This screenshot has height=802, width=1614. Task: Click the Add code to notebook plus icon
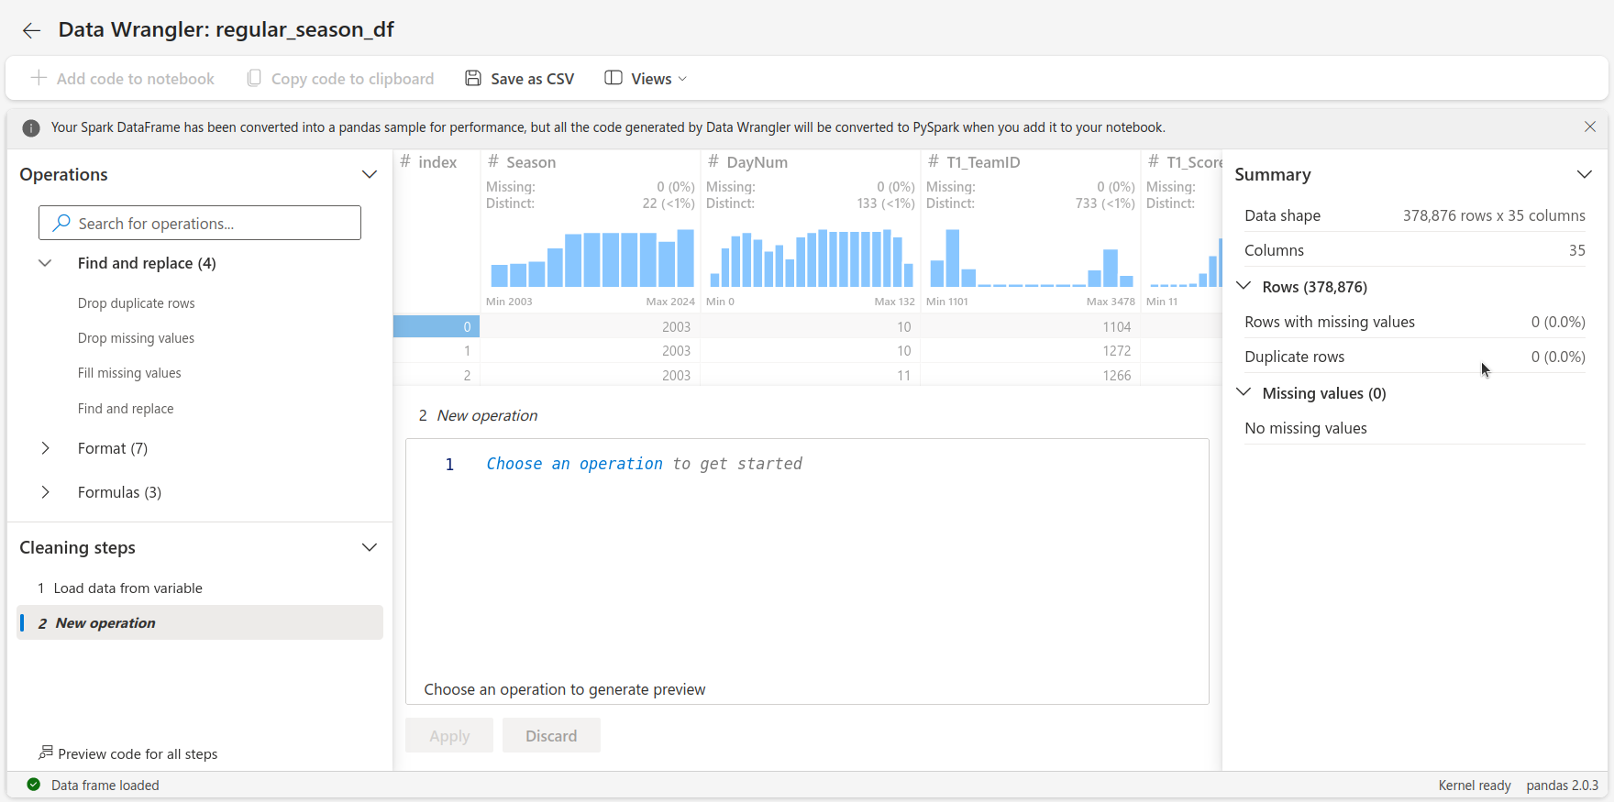click(39, 78)
